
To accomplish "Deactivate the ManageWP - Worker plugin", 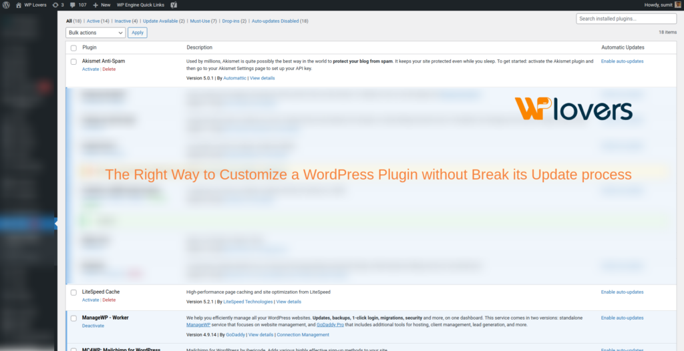I will pos(93,326).
